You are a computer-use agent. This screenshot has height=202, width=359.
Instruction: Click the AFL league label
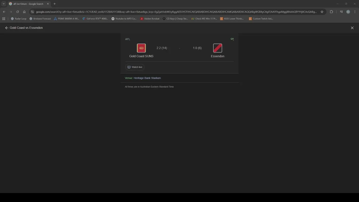click(128, 39)
